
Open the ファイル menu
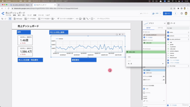click(x=8, y=15)
